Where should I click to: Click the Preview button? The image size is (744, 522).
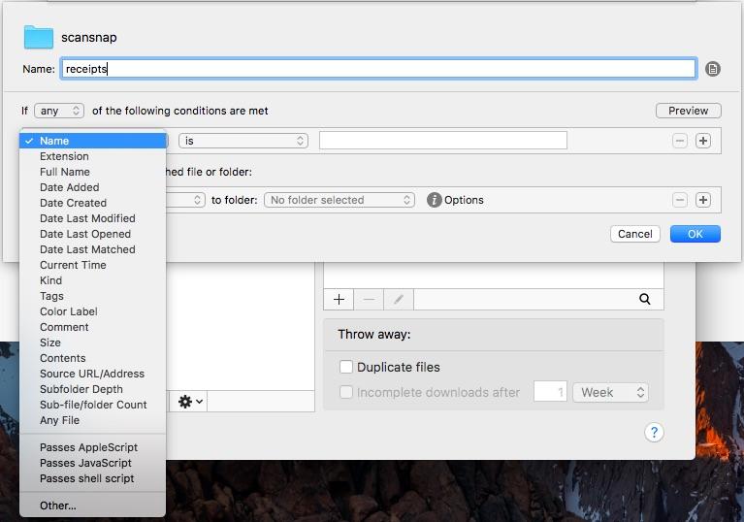click(x=688, y=111)
